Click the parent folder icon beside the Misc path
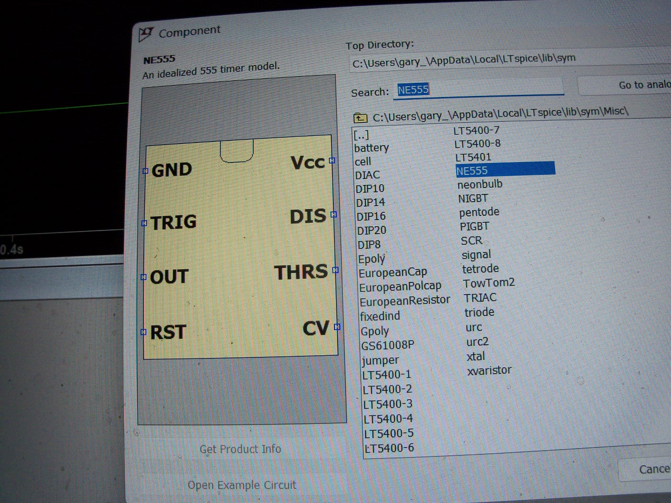 tap(360, 118)
